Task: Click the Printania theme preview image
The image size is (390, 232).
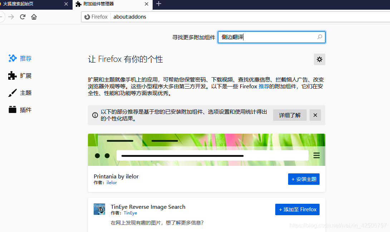Action: (207, 150)
